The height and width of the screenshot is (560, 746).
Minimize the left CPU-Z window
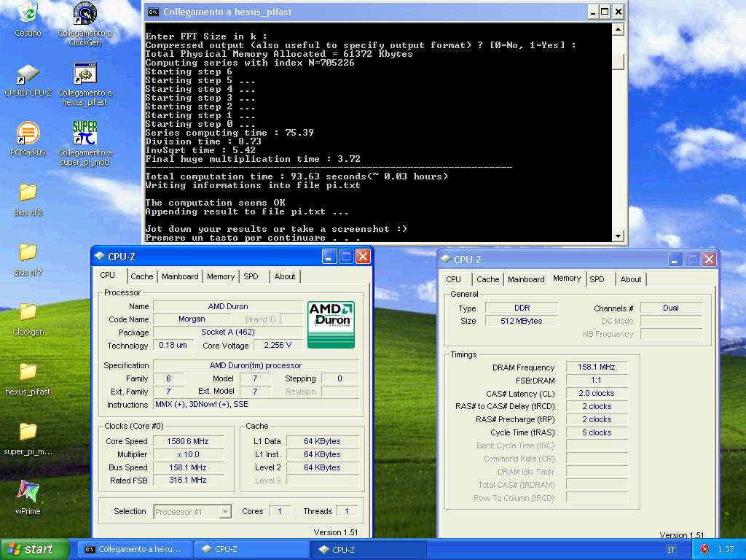329,257
